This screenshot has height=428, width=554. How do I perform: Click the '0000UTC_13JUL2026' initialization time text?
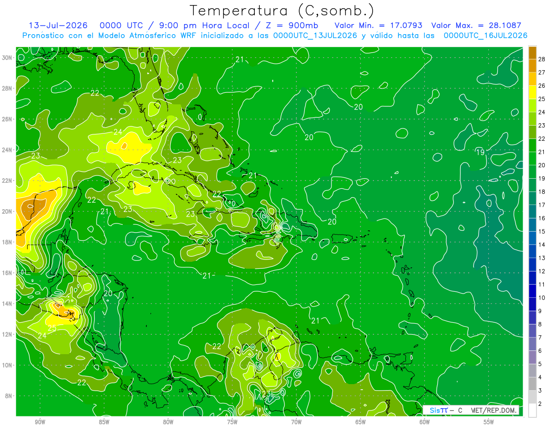315,36
